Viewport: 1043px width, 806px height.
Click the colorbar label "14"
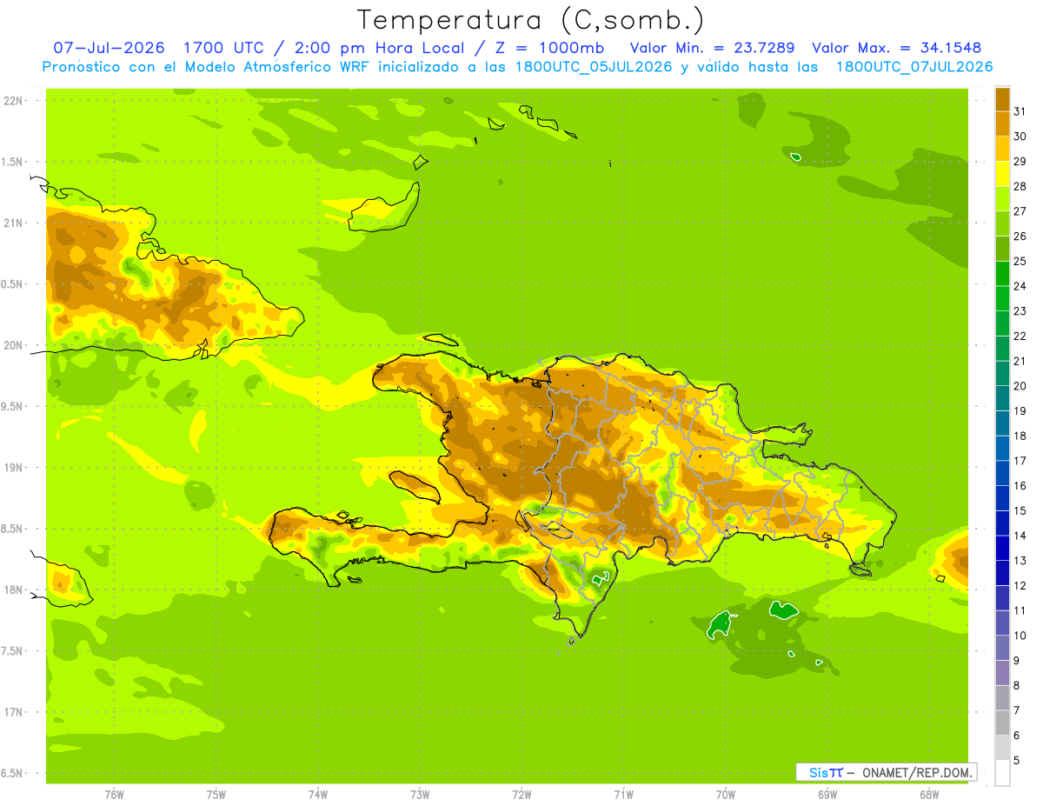1020,536
